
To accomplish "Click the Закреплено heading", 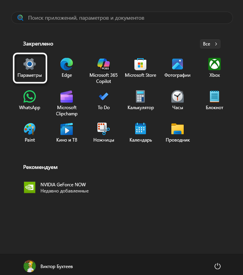I will pos(38,44).
